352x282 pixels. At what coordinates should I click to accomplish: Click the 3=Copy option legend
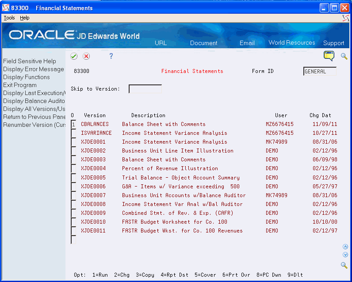pyautogui.click(x=145, y=275)
